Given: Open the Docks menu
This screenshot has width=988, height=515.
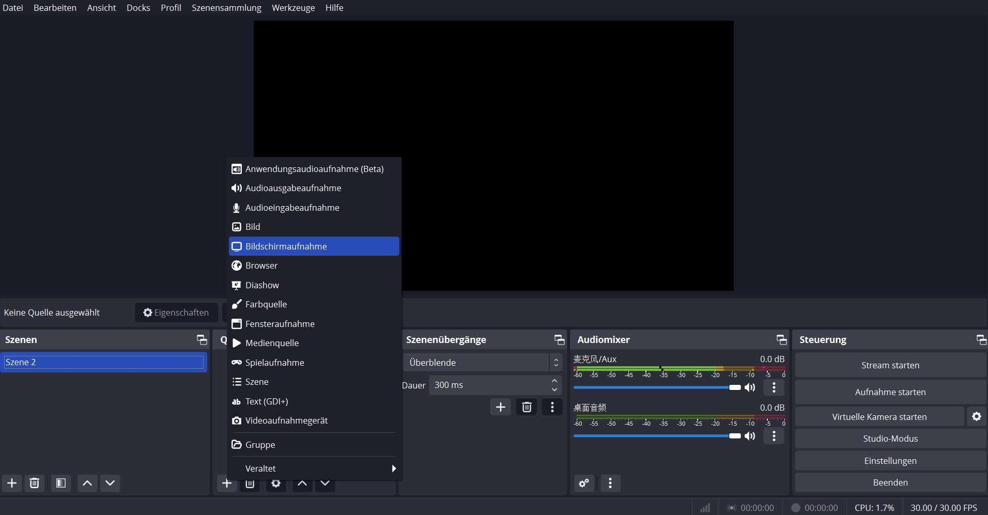Looking at the screenshot, I should click(x=138, y=8).
